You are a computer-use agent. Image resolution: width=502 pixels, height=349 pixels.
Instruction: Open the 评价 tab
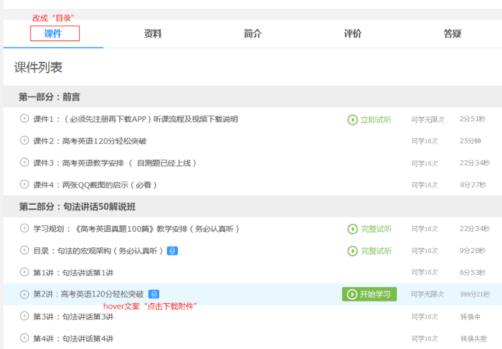point(353,34)
